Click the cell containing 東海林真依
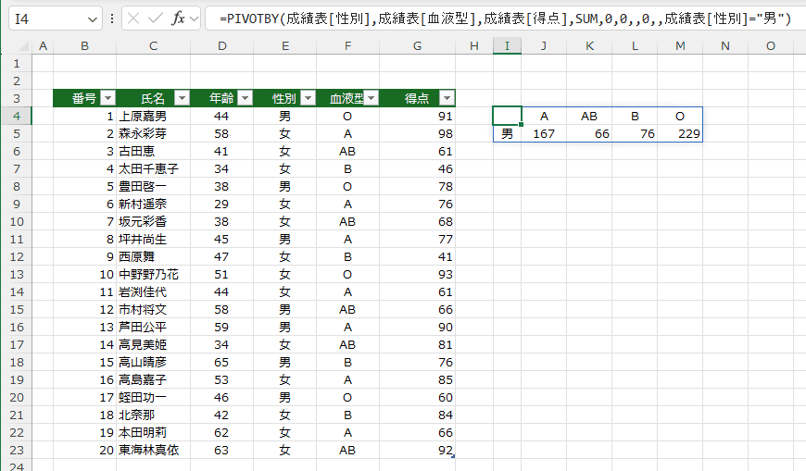The height and width of the screenshot is (471, 806). coord(153,450)
